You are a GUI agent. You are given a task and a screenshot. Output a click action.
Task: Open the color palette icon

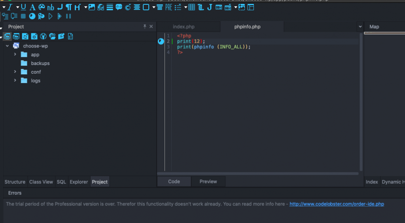(x=41, y=7)
